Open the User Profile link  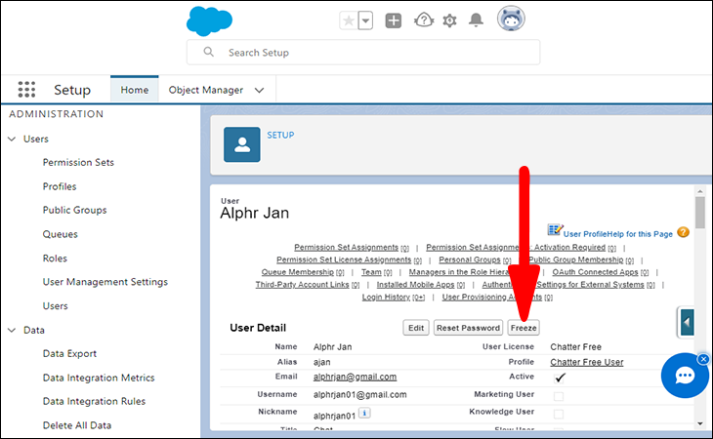click(587, 234)
